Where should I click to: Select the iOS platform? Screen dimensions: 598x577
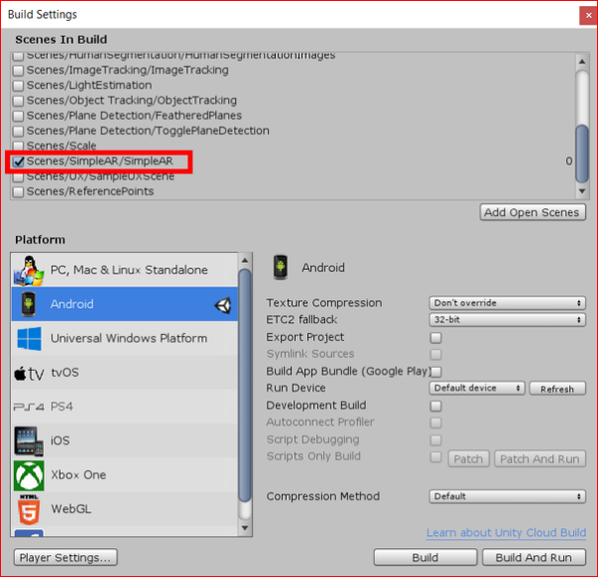point(125,440)
